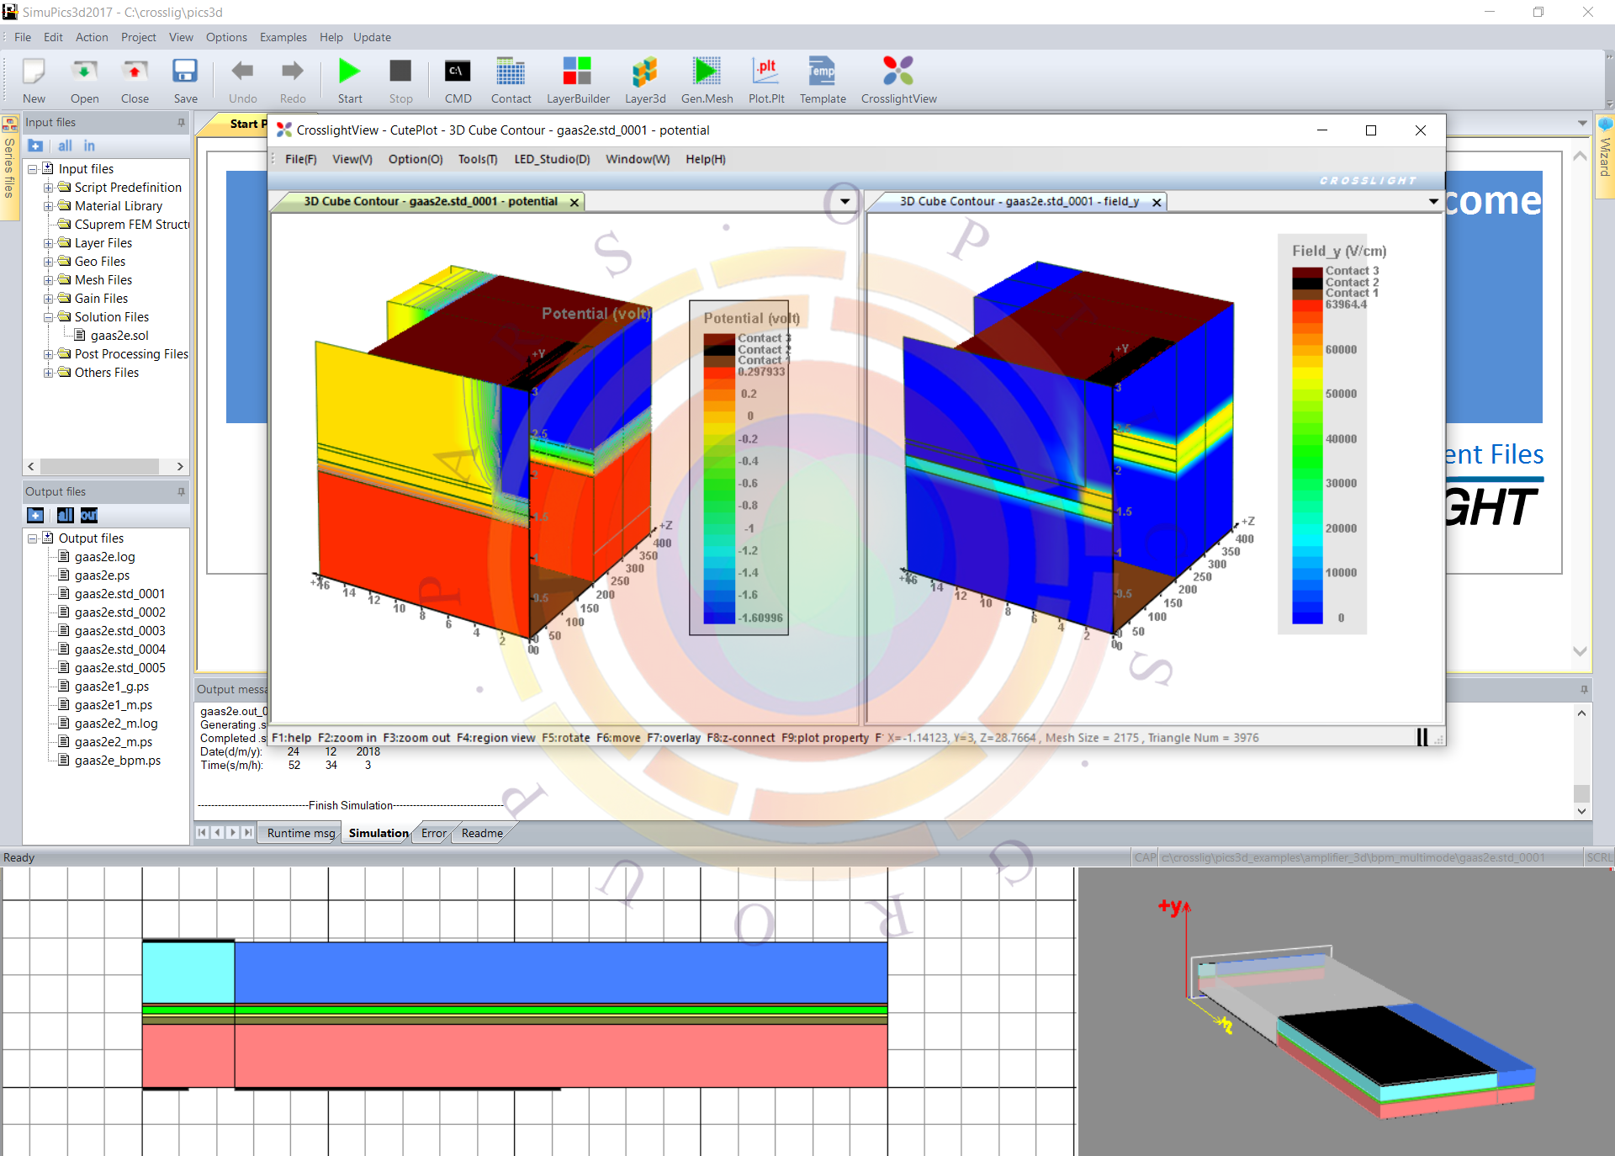Pin the Input files panel
This screenshot has height=1156, width=1615.
[181, 123]
